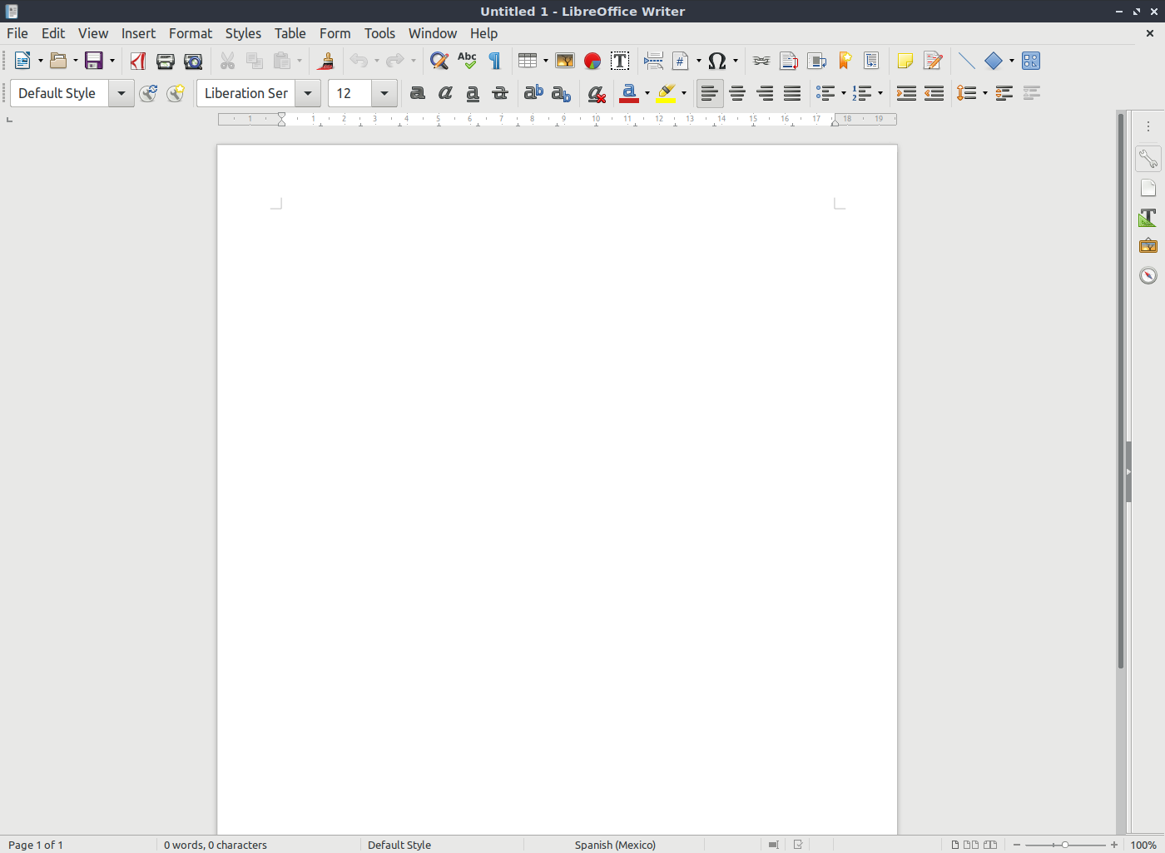This screenshot has width=1165, height=853.
Task: Open sidebar Properties deck
Action: click(1148, 159)
